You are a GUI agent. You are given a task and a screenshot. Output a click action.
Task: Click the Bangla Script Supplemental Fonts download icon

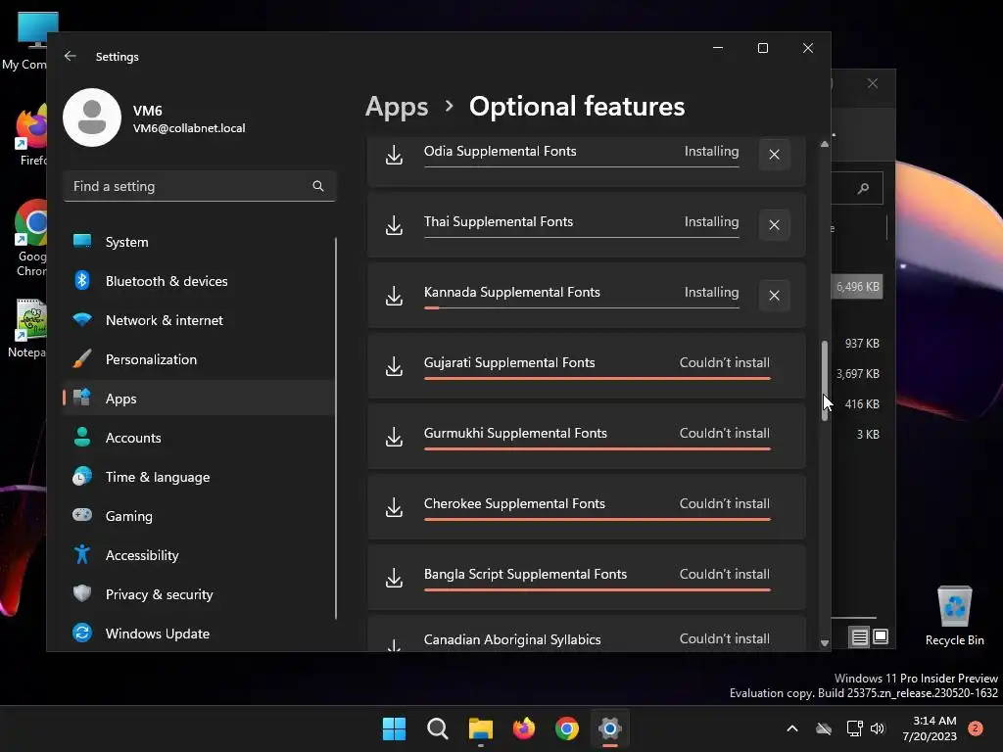pos(394,578)
